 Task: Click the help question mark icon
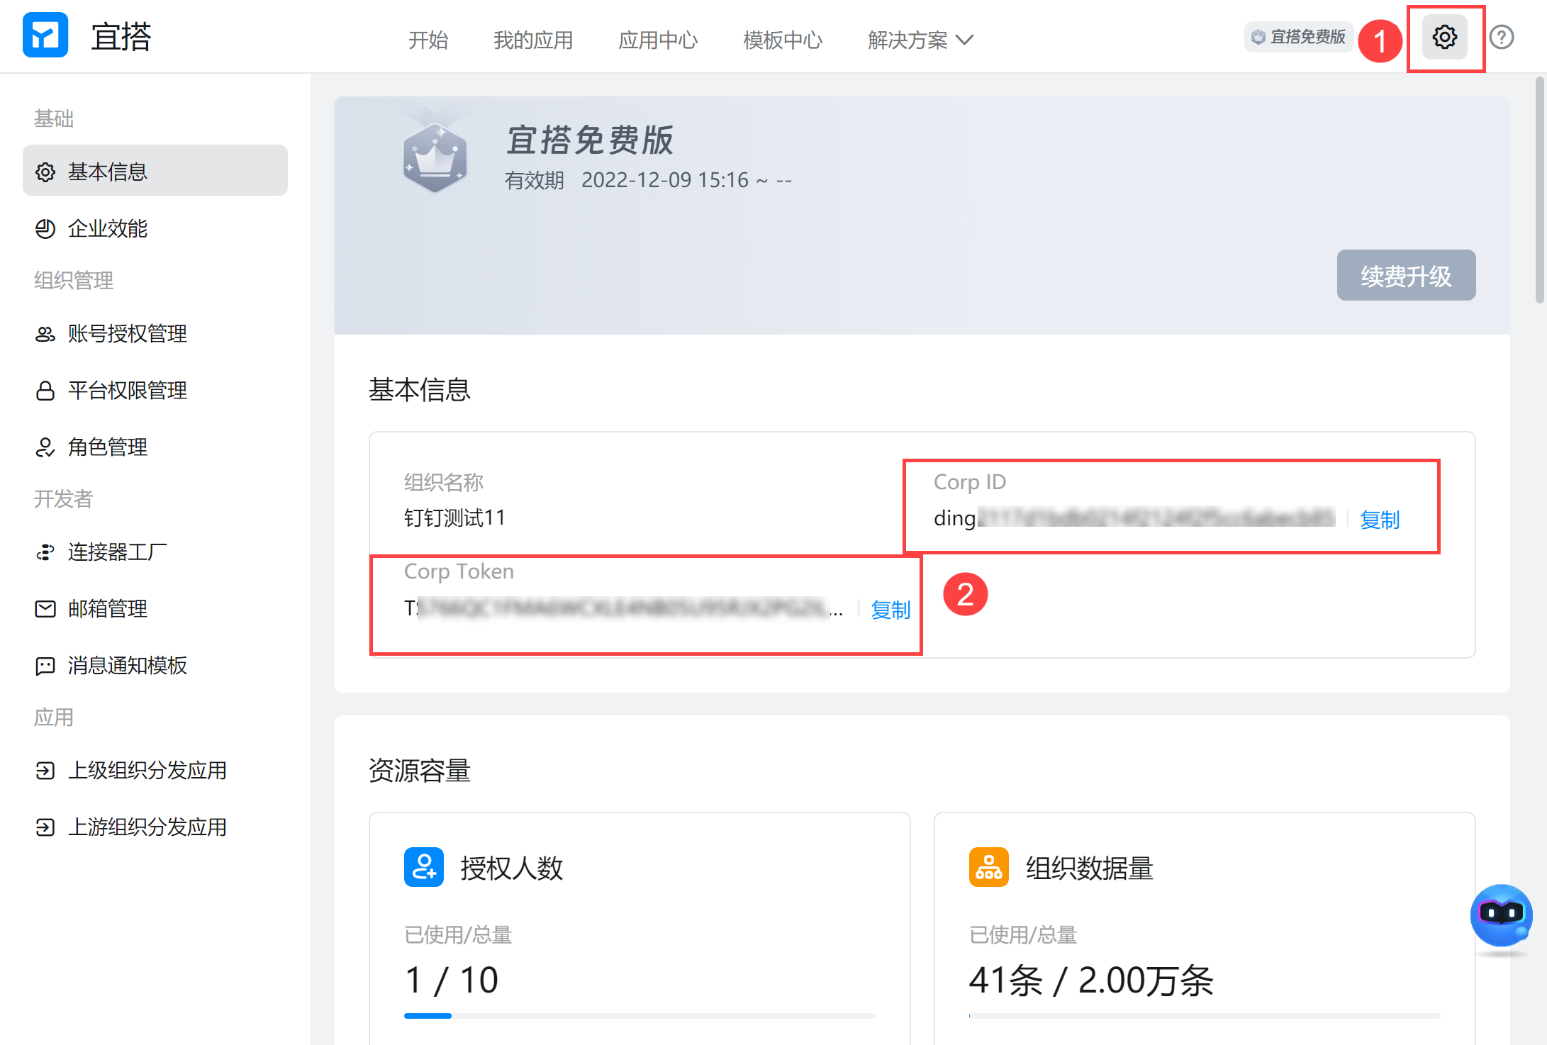pyautogui.click(x=1502, y=37)
